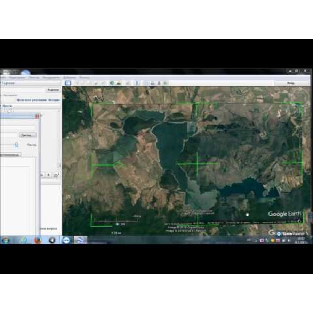This screenshot has width=313, height=313.
Task: Open the Маршруты directions link
Action: click(x=32, y=100)
